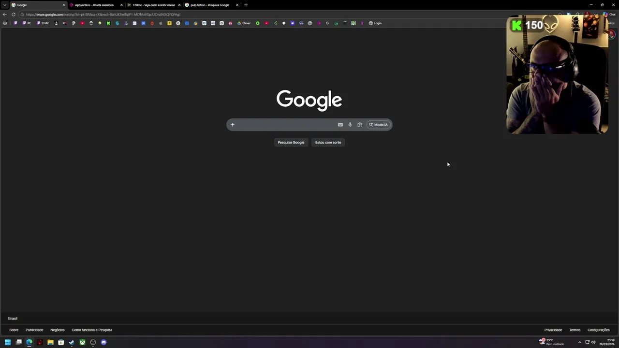This screenshot has width=619, height=348.
Task: Click the Google logo
Action: coord(309,100)
